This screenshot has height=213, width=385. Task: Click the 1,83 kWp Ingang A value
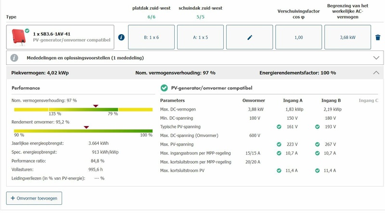295,109
